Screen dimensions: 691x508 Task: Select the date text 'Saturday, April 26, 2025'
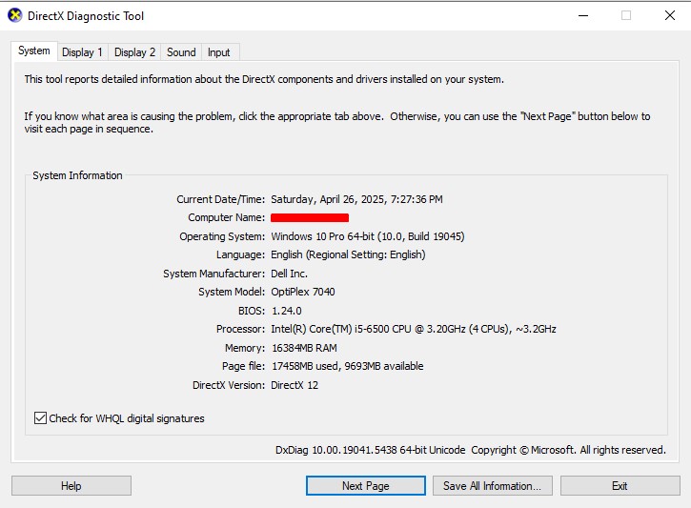click(x=328, y=199)
